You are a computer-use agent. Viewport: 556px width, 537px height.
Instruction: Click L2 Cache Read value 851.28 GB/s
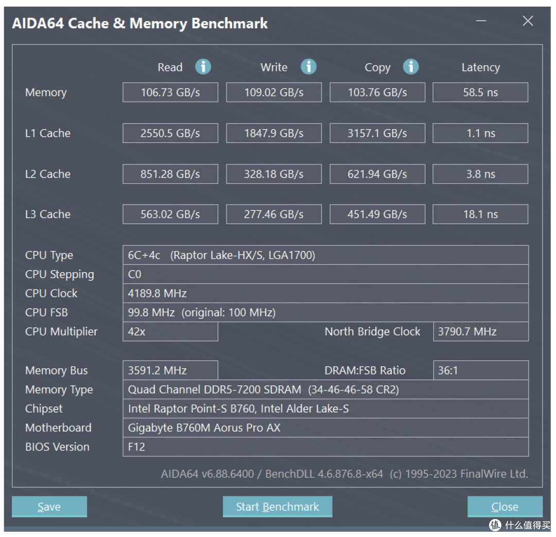(170, 174)
